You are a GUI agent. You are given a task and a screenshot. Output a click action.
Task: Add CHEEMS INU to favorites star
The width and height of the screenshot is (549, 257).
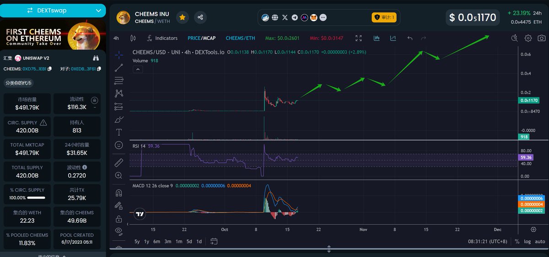coord(182,17)
